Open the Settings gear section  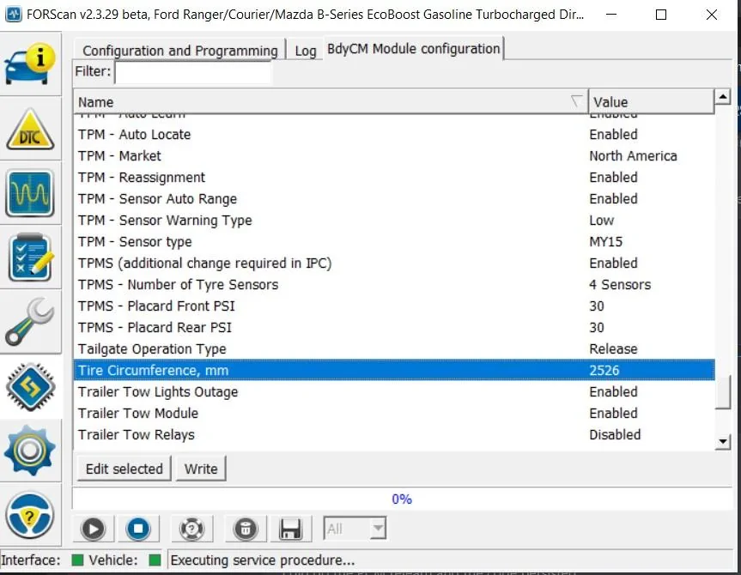[30, 451]
